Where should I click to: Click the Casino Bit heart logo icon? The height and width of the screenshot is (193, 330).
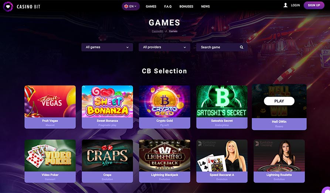tap(8, 7)
